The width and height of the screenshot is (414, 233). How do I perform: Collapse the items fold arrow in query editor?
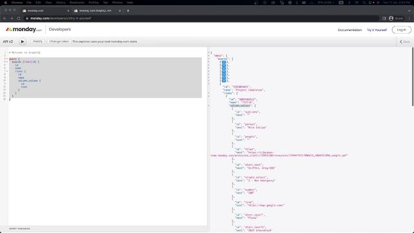[7, 71]
